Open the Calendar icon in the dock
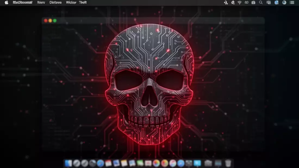This screenshot has width=299, height=168. tap(108, 163)
